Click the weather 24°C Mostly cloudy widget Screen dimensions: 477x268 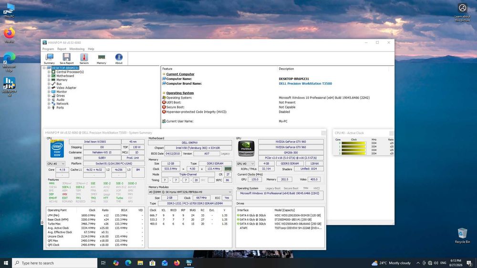pos(391,263)
